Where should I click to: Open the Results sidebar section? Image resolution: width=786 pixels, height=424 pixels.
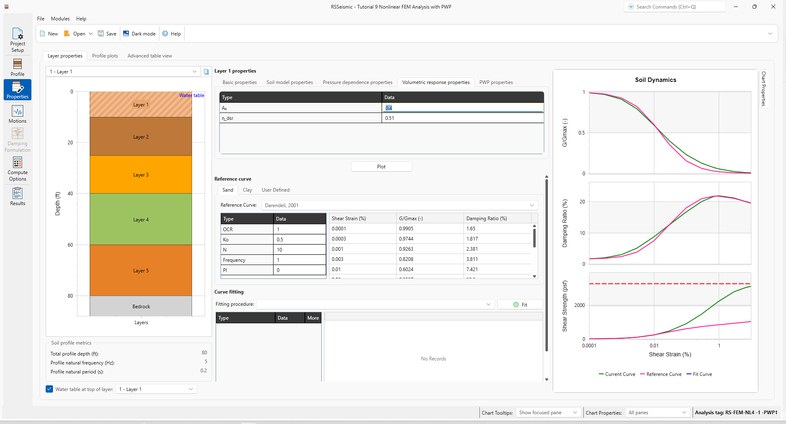18,197
